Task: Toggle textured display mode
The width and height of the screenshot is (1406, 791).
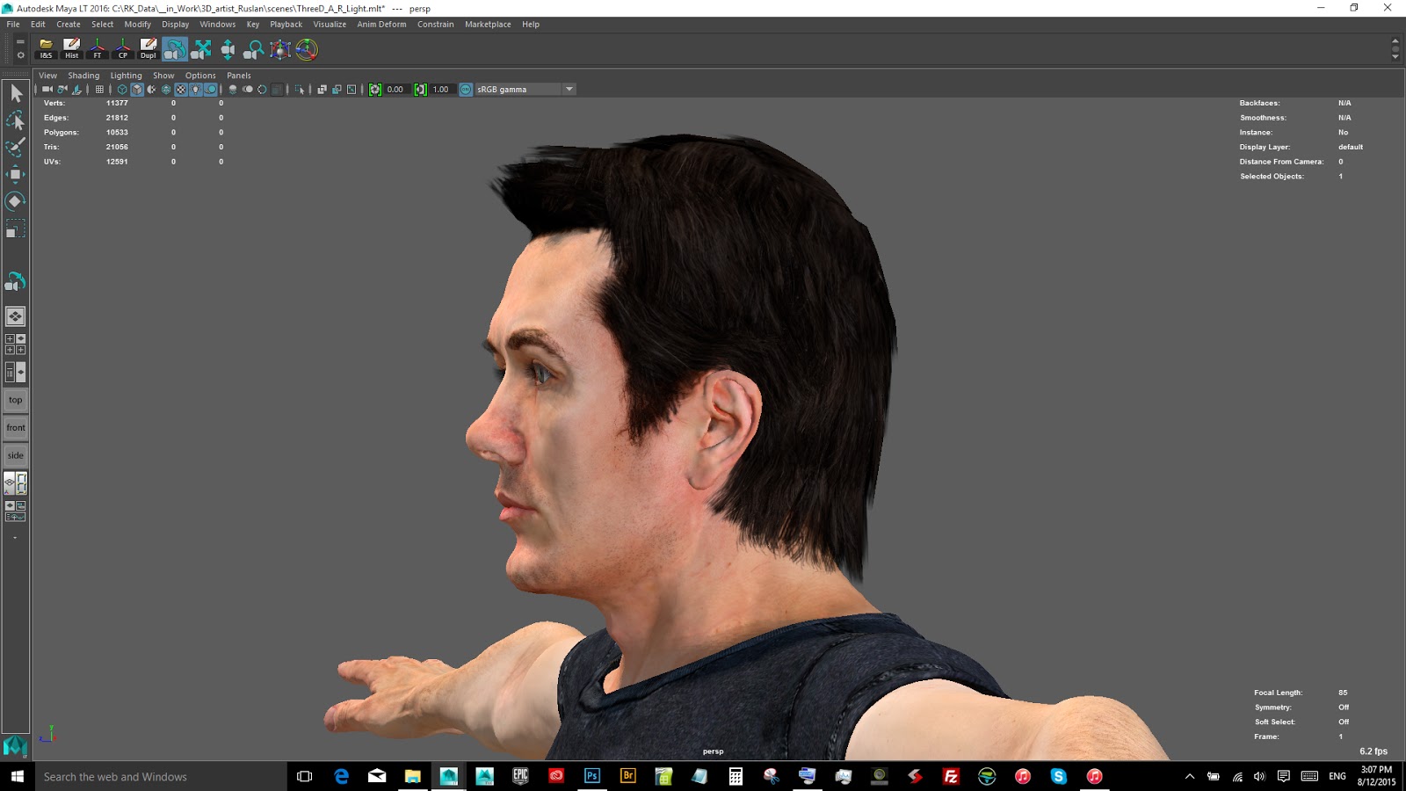Action: click(179, 89)
